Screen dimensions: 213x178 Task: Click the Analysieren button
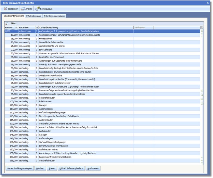click(93, 168)
